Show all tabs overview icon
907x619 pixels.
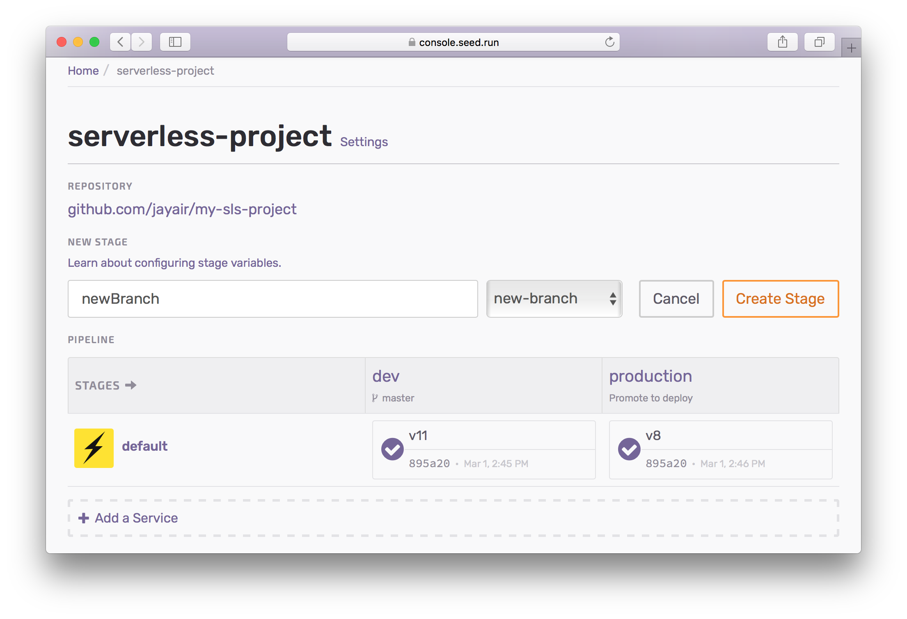tap(819, 42)
